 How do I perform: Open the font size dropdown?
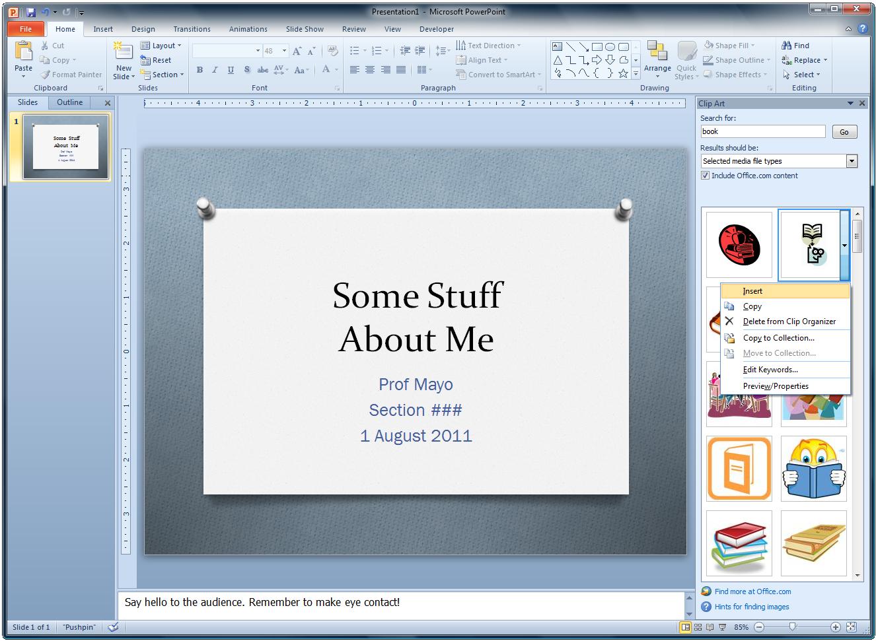285,50
